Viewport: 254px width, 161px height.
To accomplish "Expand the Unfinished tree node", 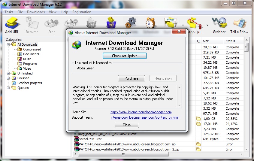I will 8,73.
